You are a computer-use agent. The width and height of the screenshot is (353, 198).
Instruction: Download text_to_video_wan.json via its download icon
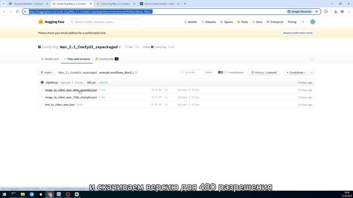click(x=167, y=105)
